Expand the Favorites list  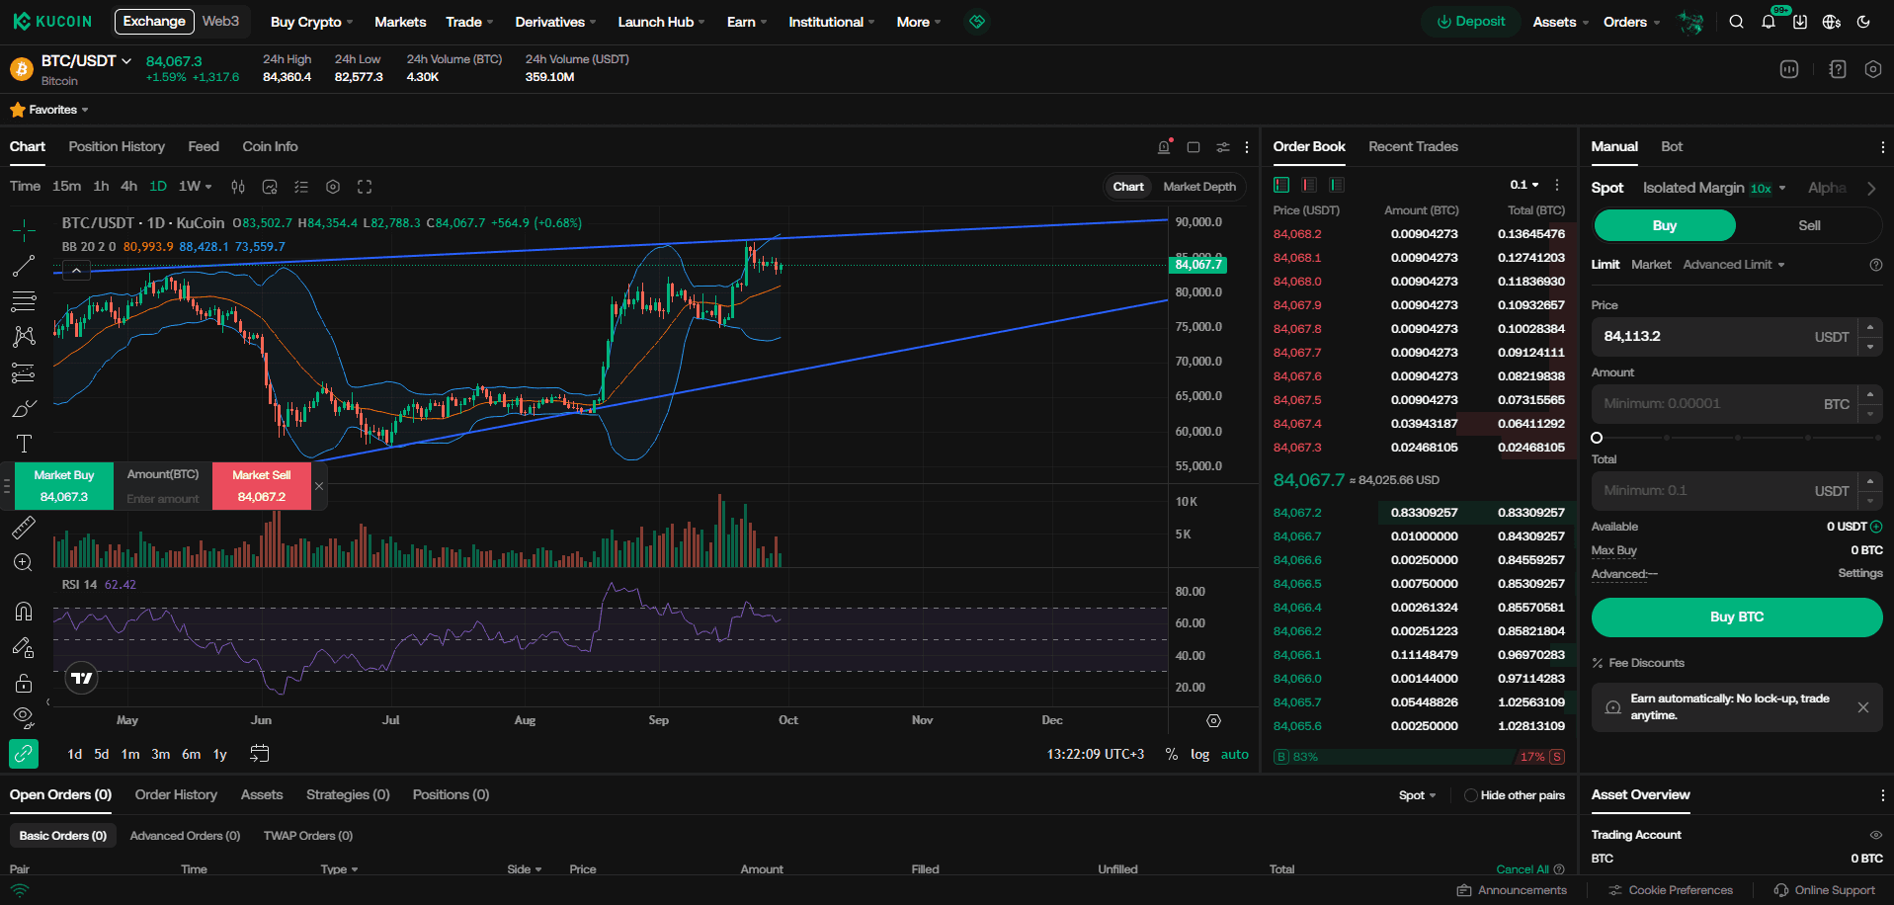[49, 110]
